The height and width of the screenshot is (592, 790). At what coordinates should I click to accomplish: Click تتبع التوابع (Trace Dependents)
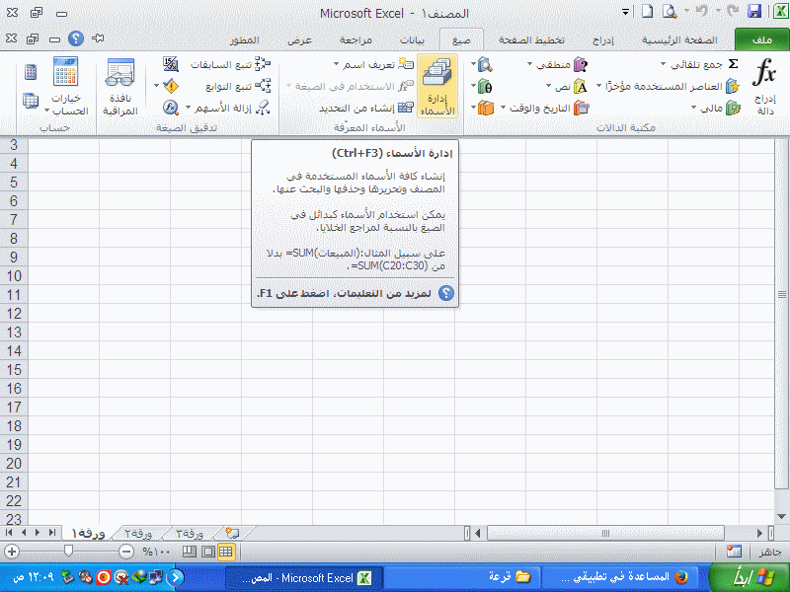point(238,86)
